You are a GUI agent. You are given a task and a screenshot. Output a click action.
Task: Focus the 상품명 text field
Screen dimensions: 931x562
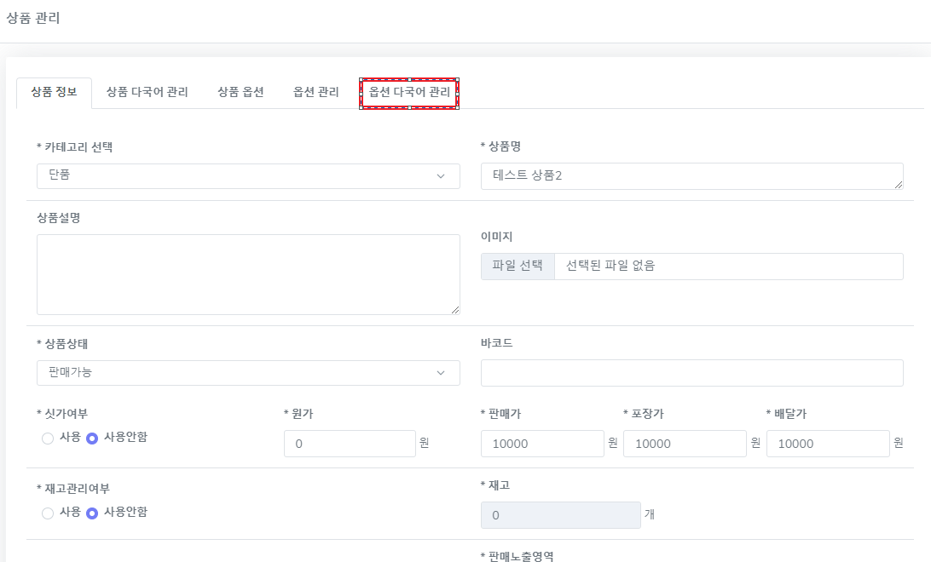(691, 176)
